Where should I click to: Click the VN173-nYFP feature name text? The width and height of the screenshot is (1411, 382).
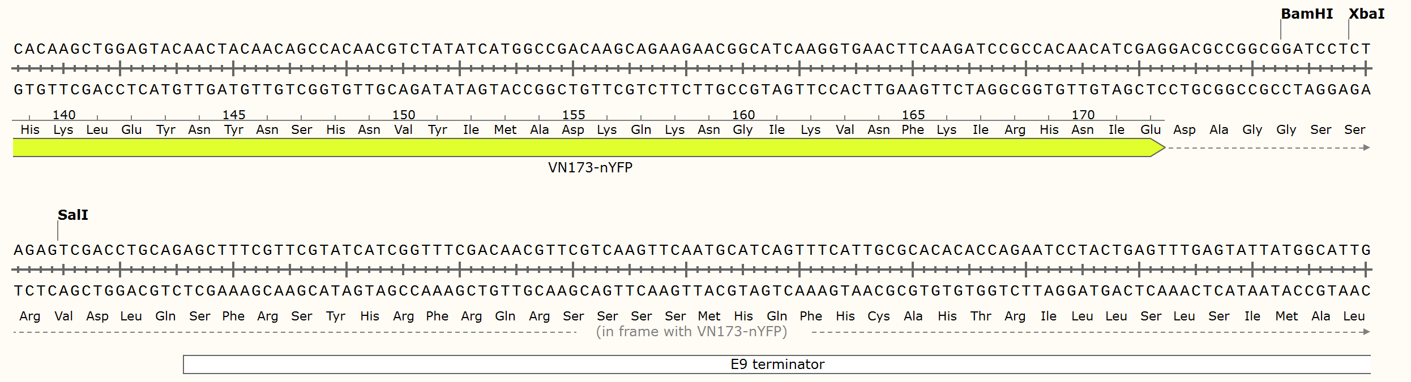pyautogui.click(x=590, y=168)
